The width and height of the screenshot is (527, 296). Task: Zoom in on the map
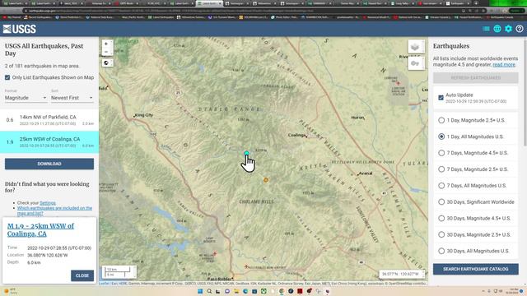click(x=106, y=44)
